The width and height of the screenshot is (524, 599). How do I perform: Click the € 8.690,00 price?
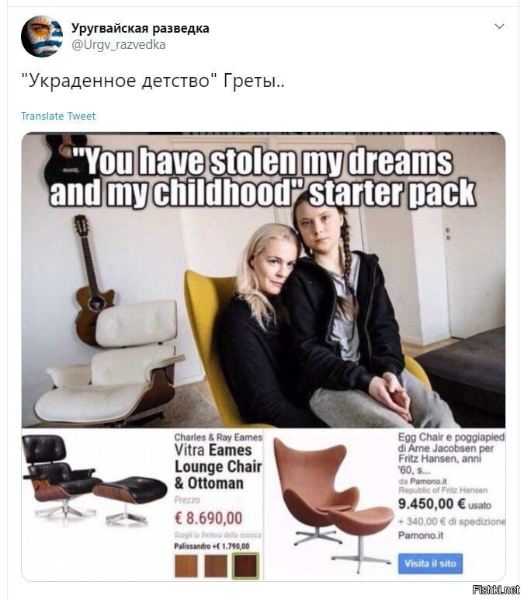[208, 518]
